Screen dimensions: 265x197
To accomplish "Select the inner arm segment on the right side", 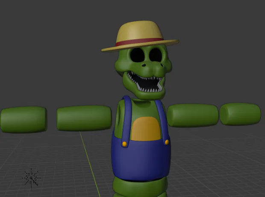I will pyautogui.click(x=192, y=115).
